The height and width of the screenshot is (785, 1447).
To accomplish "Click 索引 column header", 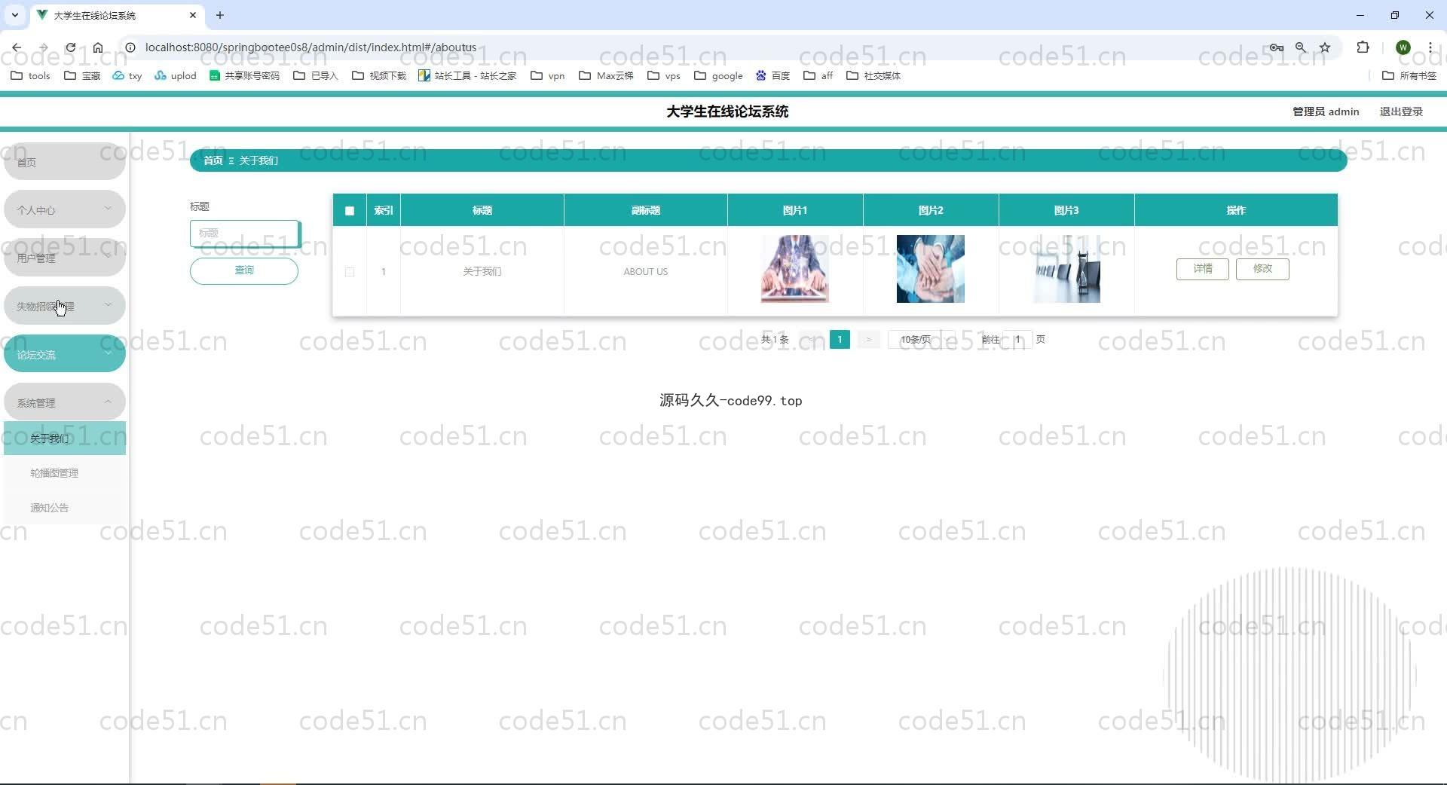I will coord(384,211).
